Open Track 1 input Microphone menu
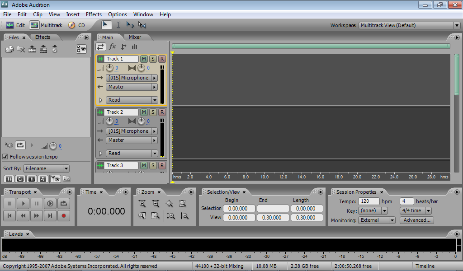This screenshot has height=271, width=463. tap(132, 78)
